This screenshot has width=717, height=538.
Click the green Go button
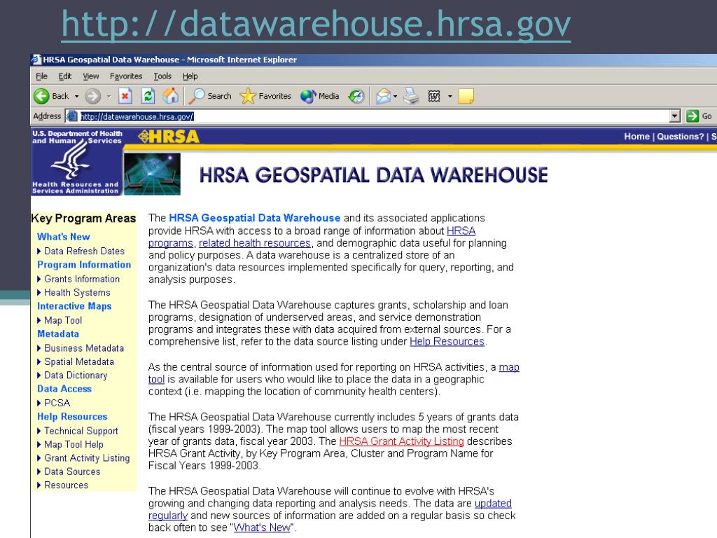[699, 116]
